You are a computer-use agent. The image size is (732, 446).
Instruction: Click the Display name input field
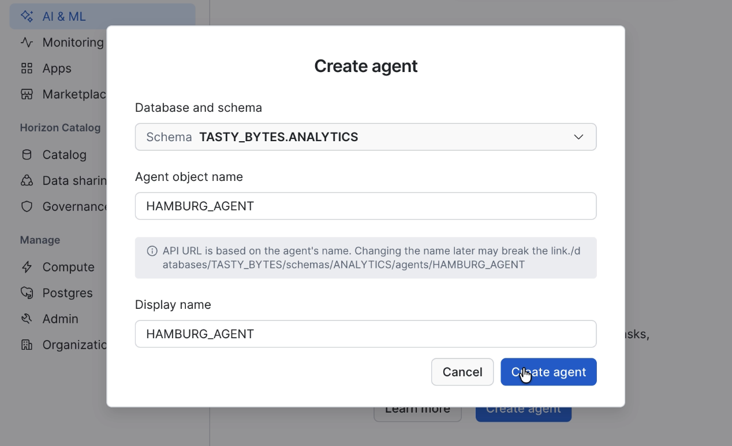(x=365, y=334)
